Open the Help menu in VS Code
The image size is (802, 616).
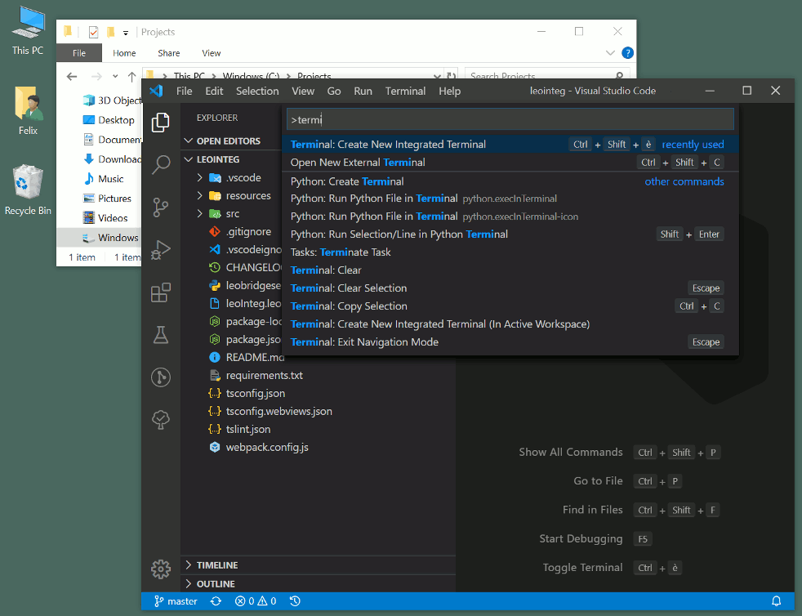pos(449,91)
